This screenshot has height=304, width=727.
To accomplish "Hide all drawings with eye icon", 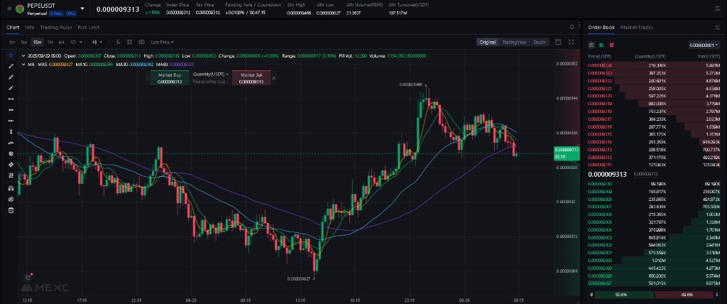I will pyautogui.click(x=11, y=199).
